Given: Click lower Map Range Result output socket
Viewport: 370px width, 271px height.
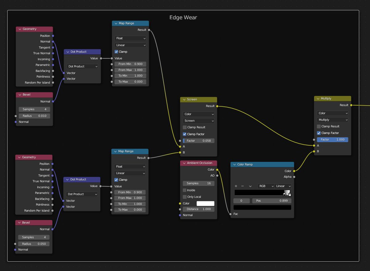Looking at the screenshot, I should click(148, 158).
